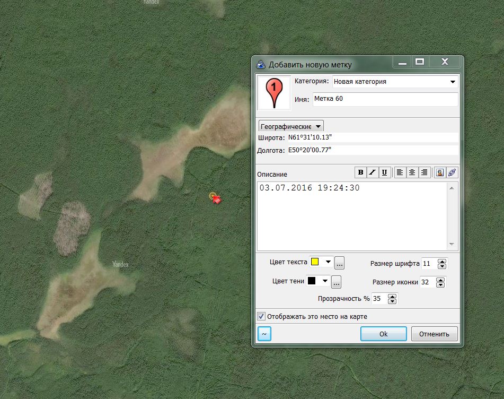Expand the Географические coordinate format dropdown
This screenshot has width=504, height=399.
pyautogui.click(x=317, y=126)
